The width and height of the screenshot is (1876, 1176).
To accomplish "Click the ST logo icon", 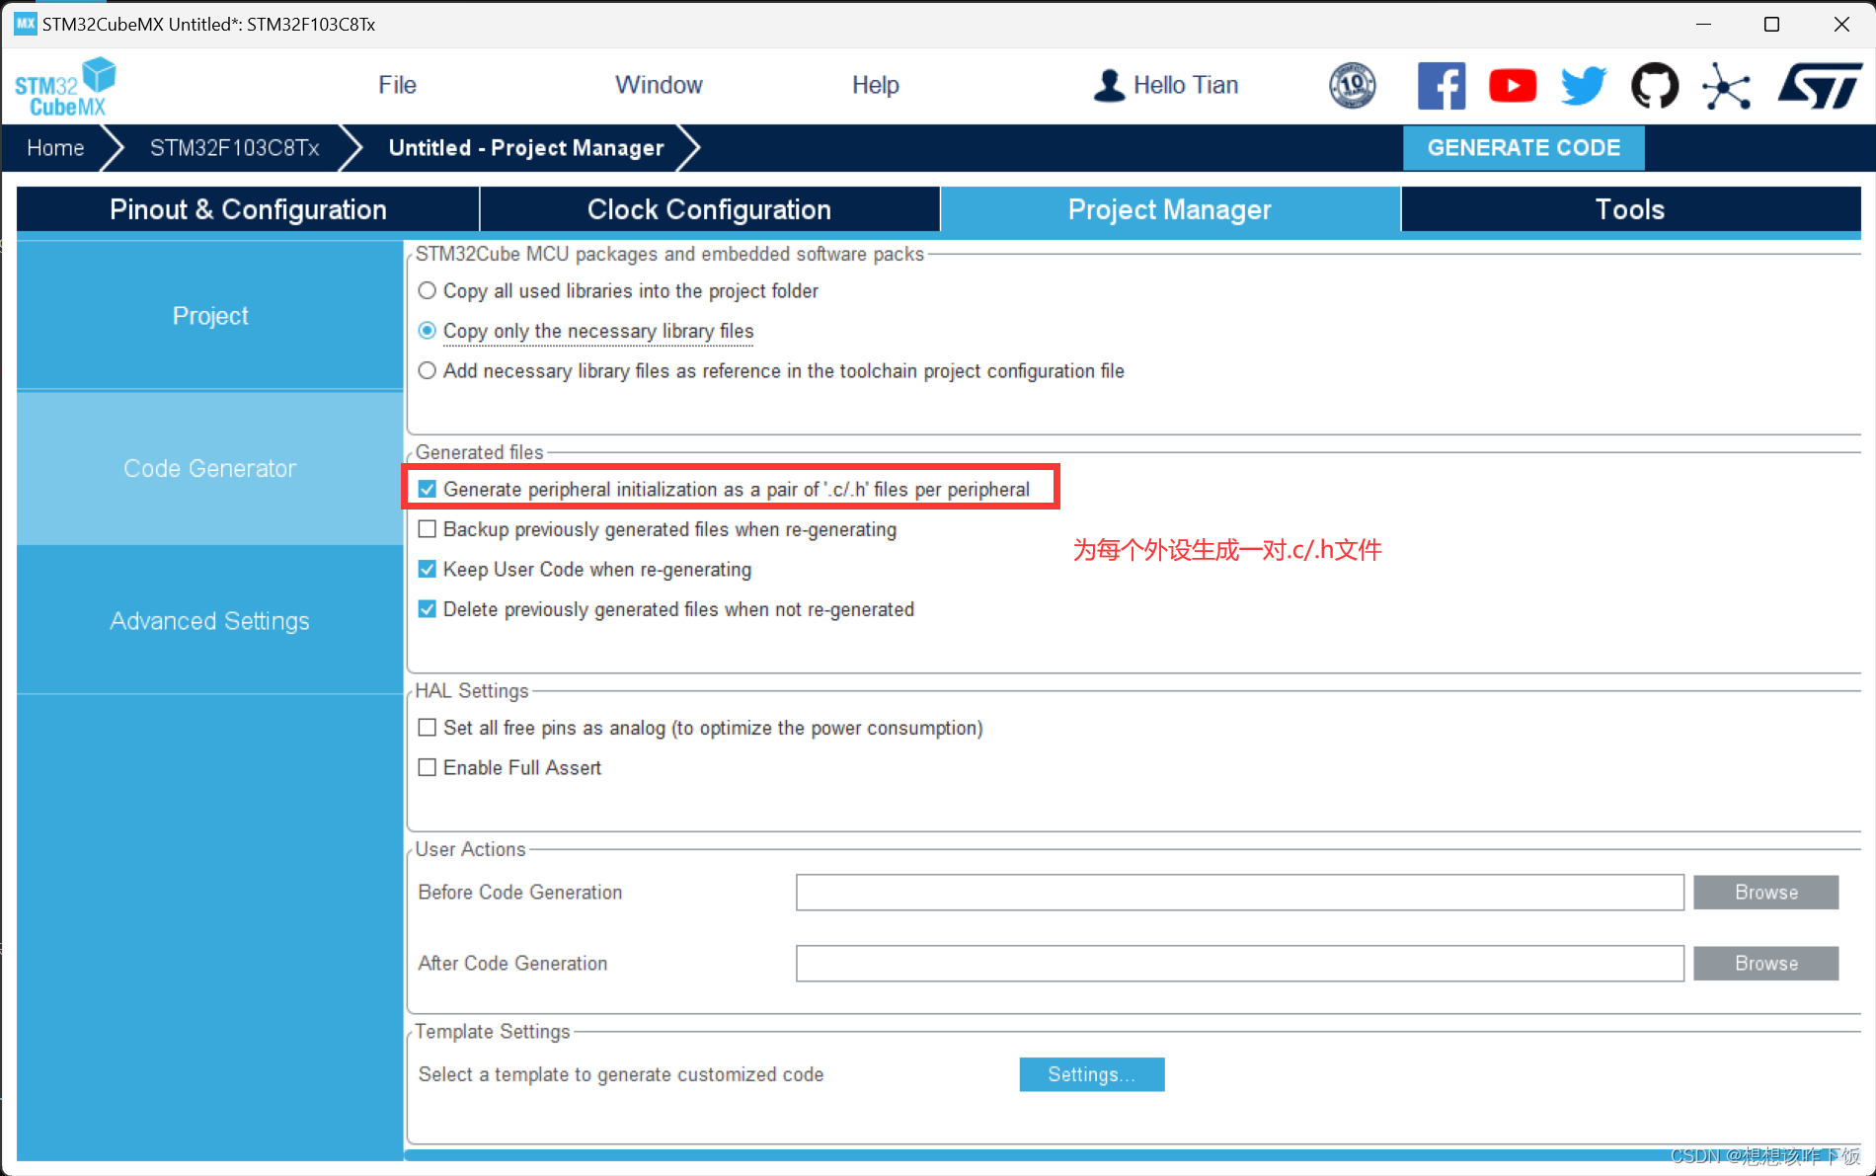I will pos(1819,85).
